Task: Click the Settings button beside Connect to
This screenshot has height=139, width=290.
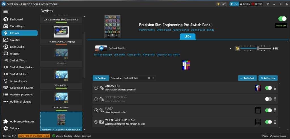Action: pos(101,78)
